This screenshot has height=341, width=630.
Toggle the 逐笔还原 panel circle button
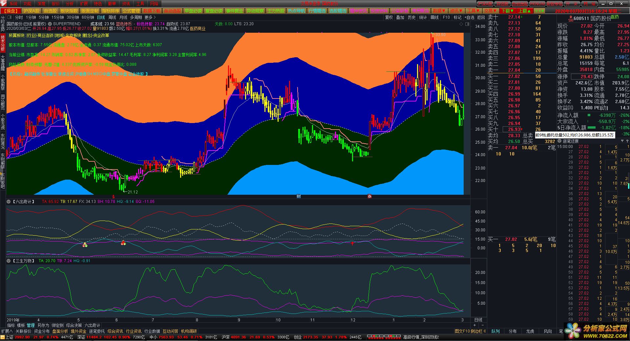pyautogui.click(x=560, y=141)
